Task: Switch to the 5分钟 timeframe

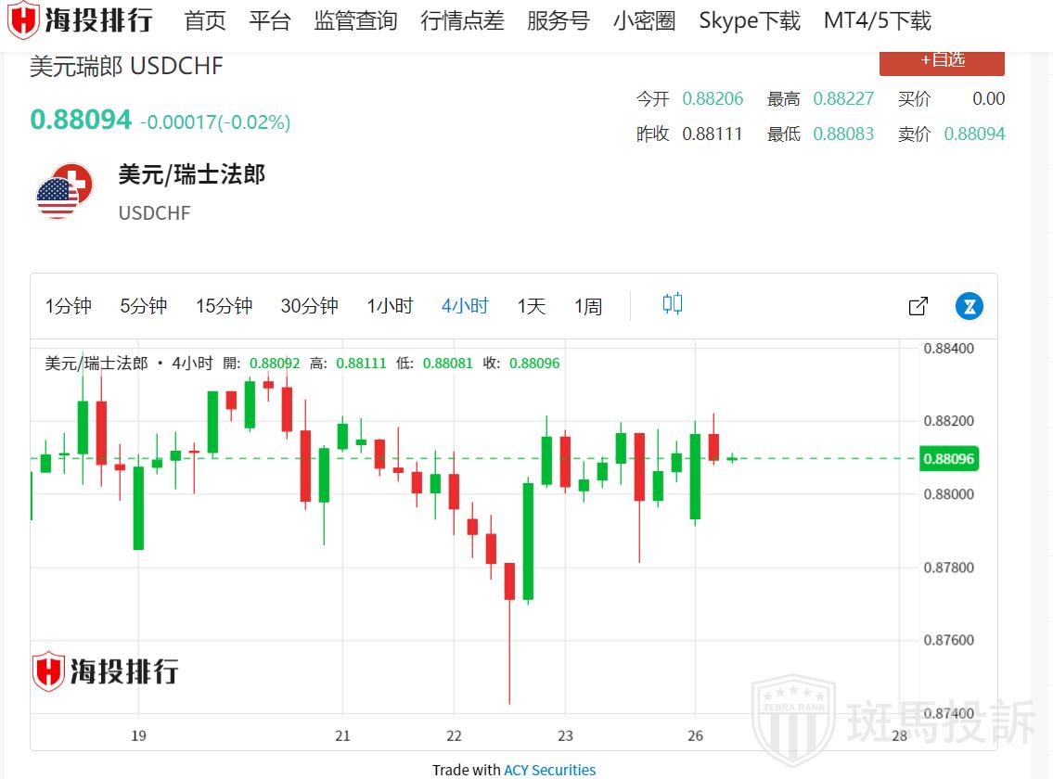Action: [x=143, y=306]
